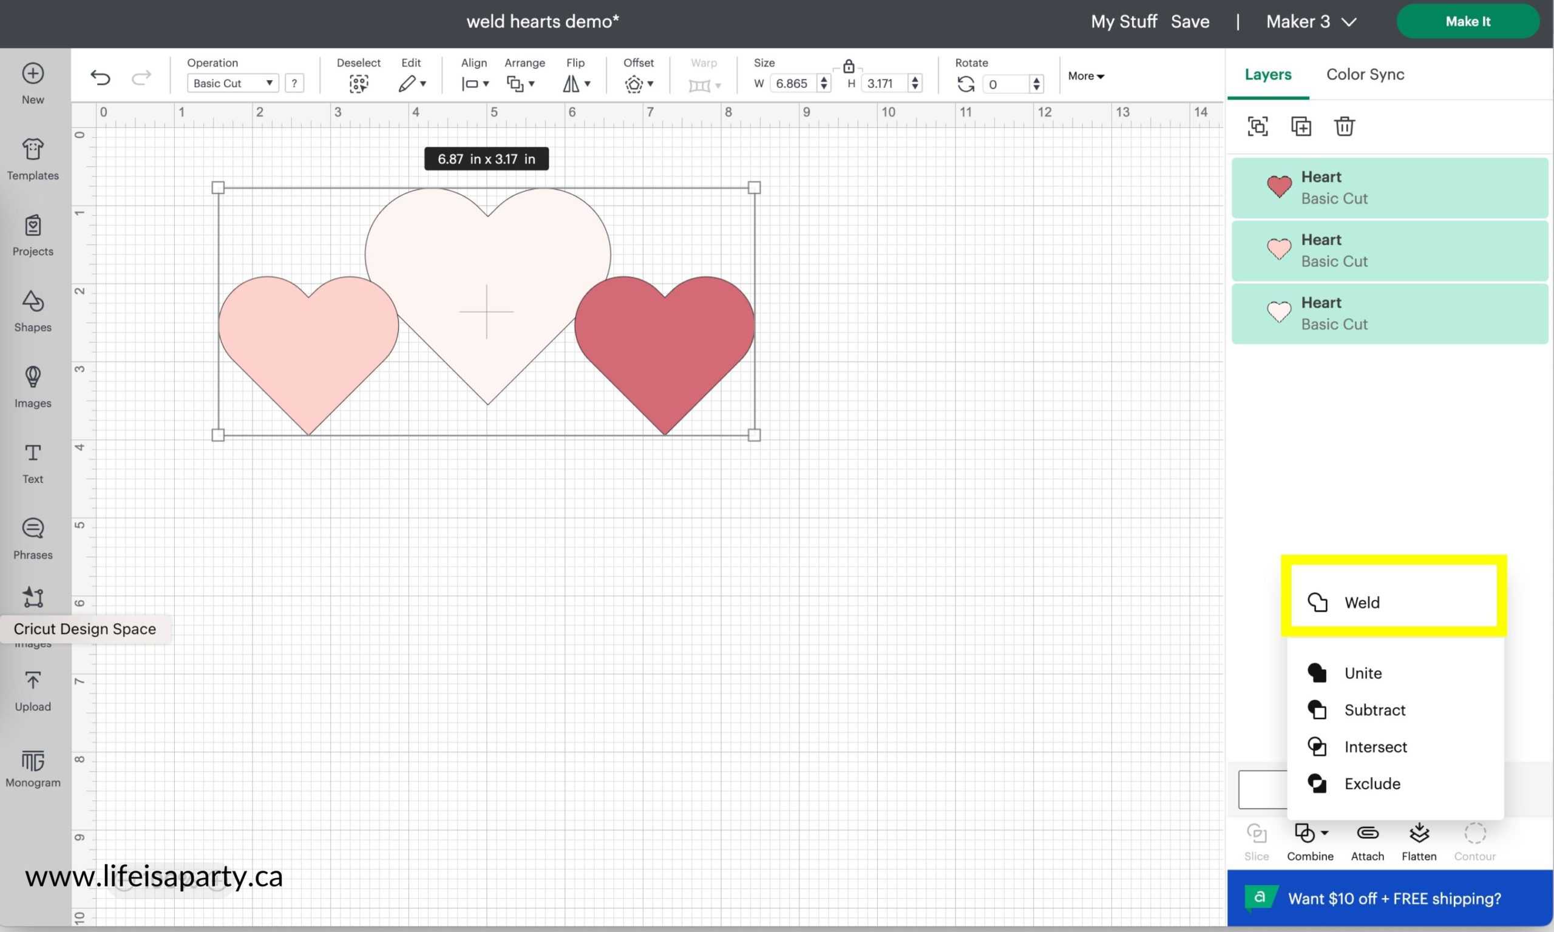Click the Operation help question mark

pyautogui.click(x=294, y=83)
